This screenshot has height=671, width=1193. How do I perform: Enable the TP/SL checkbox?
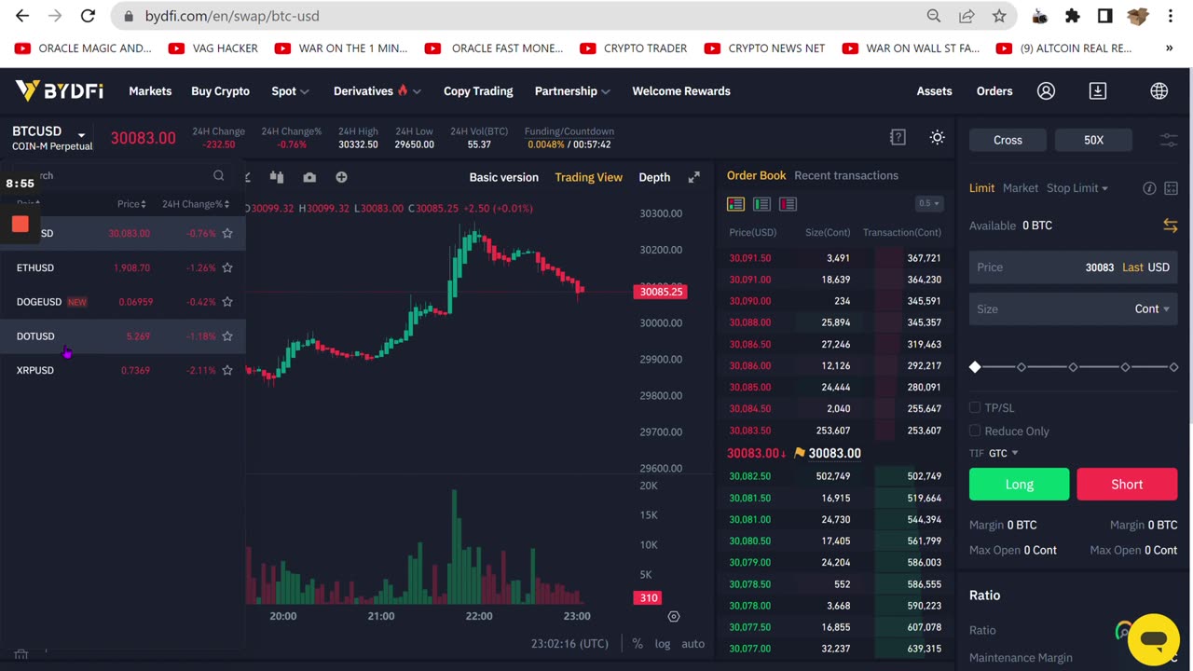(x=975, y=407)
